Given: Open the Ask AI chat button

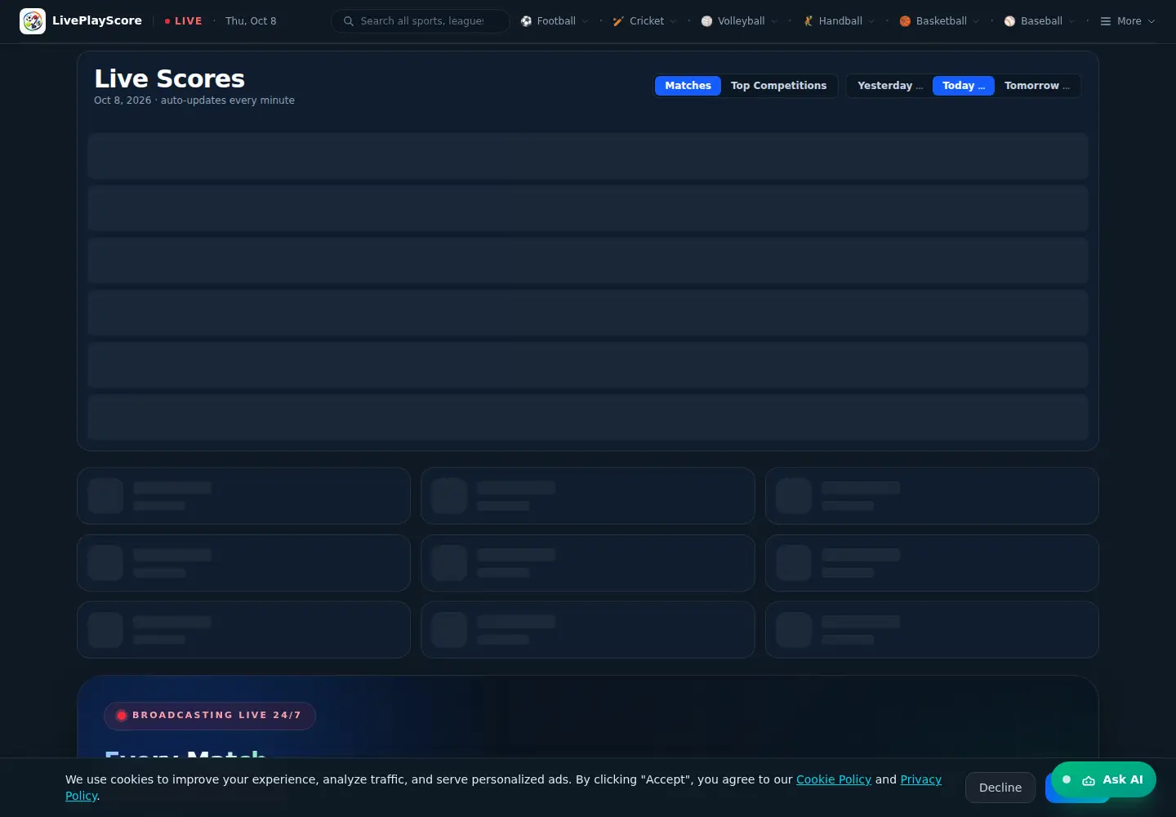Looking at the screenshot, I should pos(1104,779).
